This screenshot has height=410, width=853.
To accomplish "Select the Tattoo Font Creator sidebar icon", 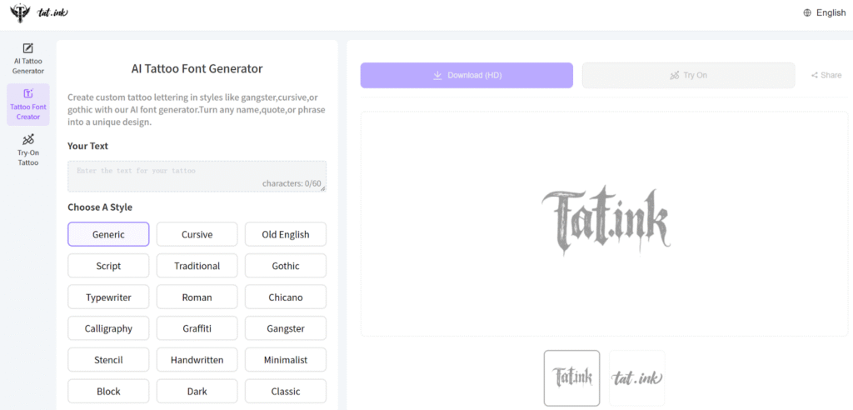I will point(28,94).
